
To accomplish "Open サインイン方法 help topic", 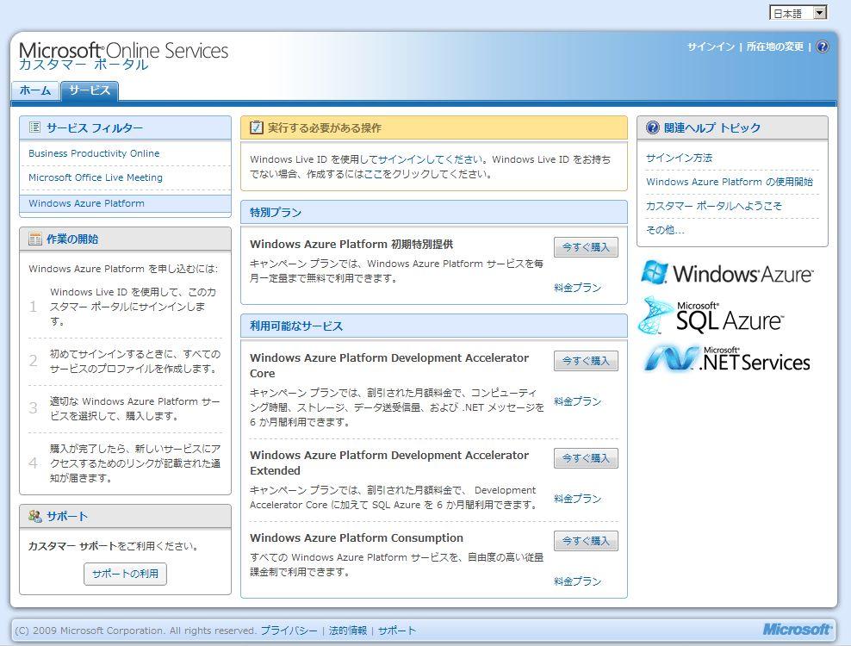I will tap(679, 158).
